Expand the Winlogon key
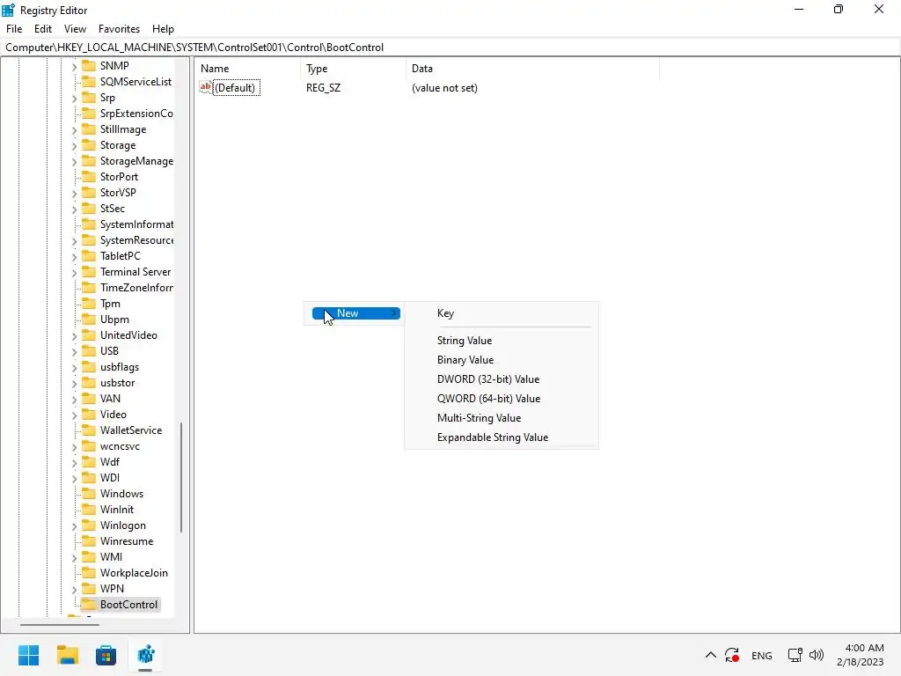The height and width of the screenshot is (676, 901). tap(74, 526)
